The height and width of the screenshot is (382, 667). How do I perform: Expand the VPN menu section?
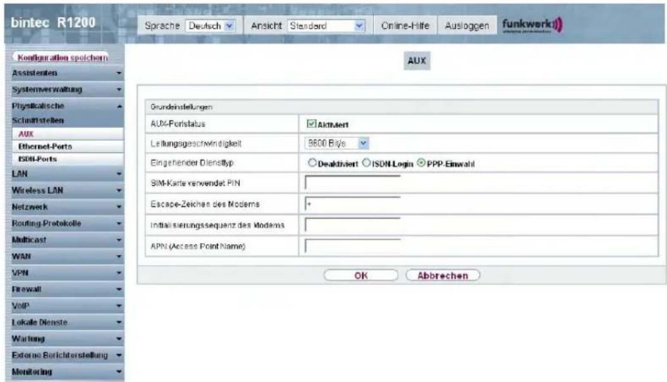click(x=67, y=273)
